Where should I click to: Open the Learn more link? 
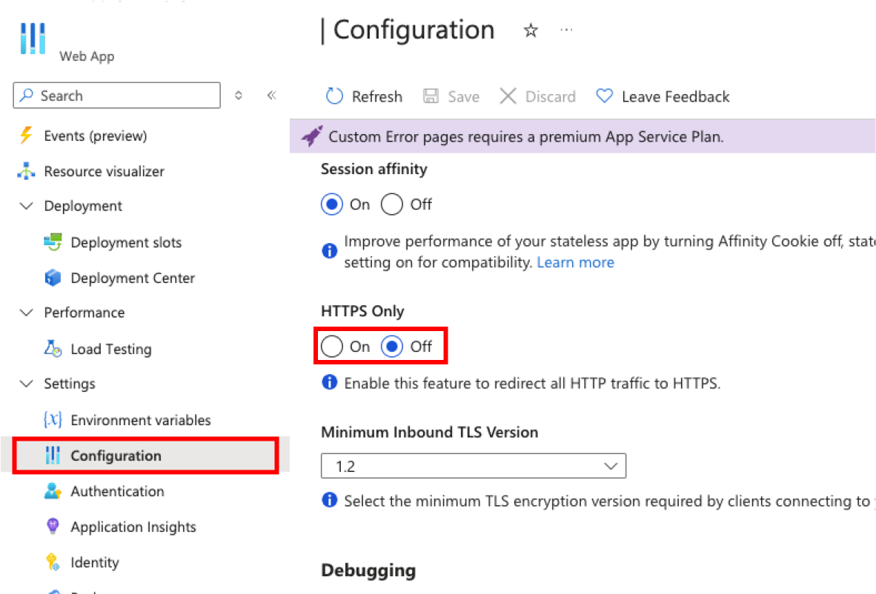[x=575, y=262]
